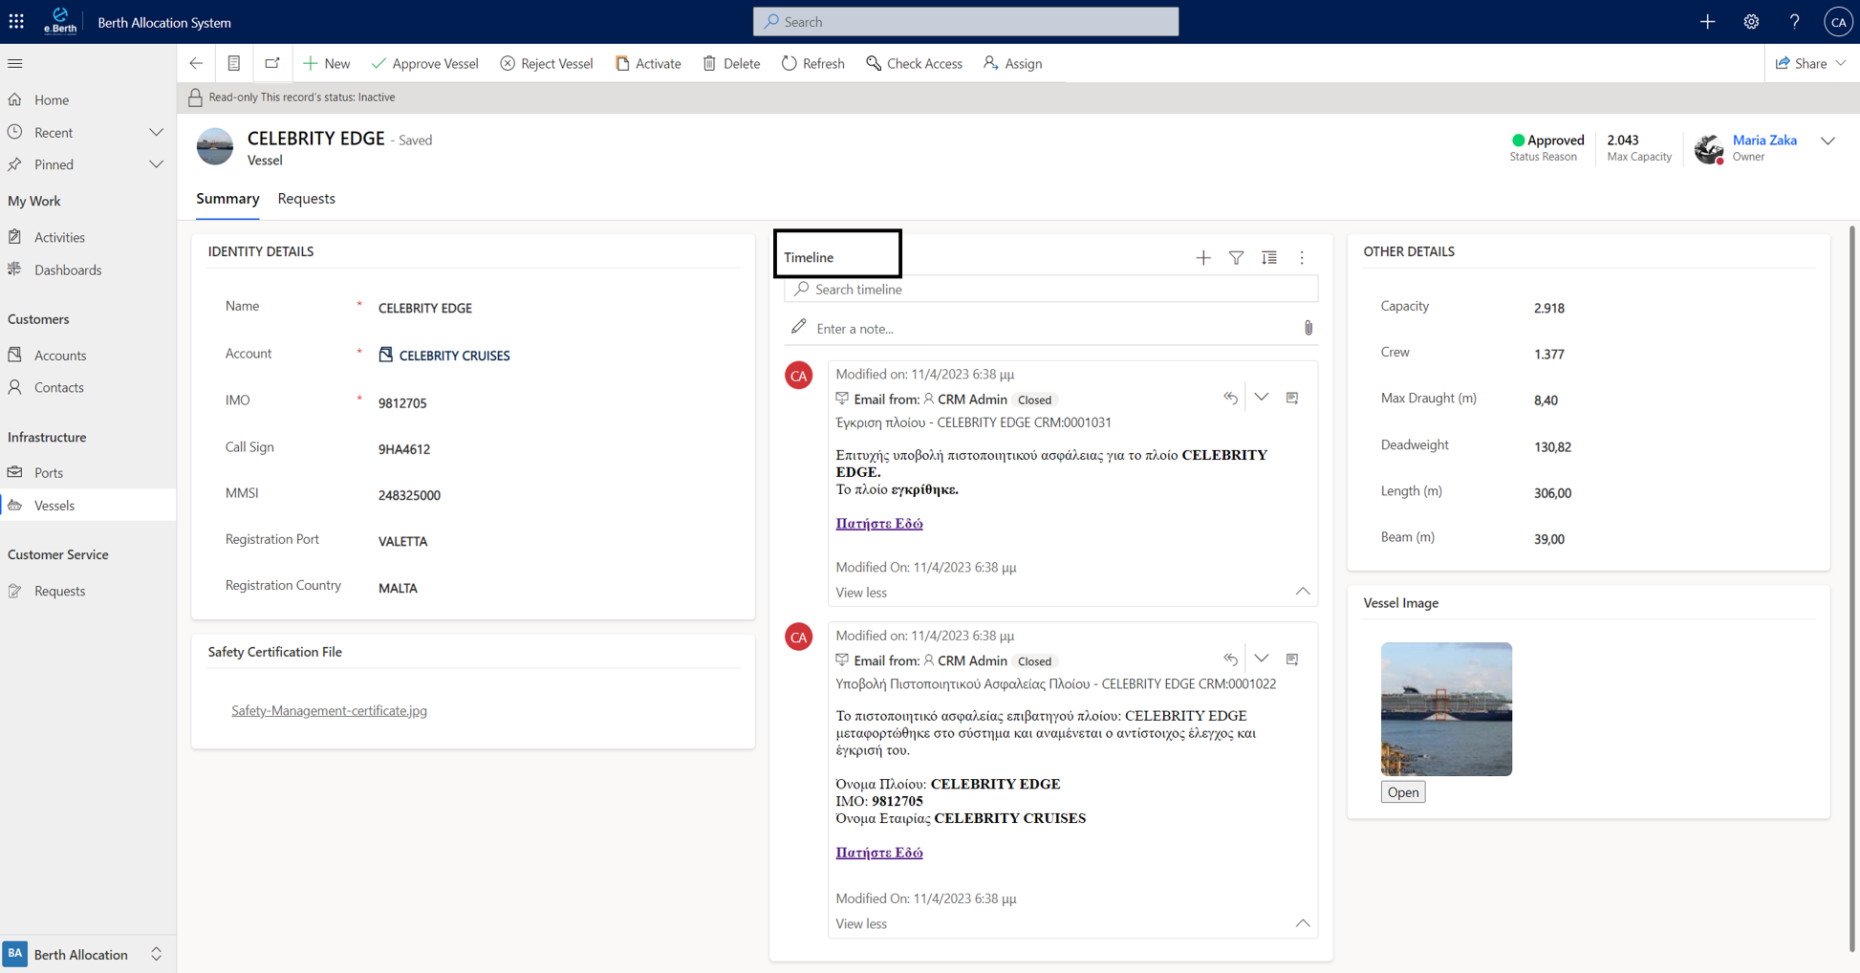Assign the record
The height and width of the screenshot is (973, 1860).
coord(1012,63)
